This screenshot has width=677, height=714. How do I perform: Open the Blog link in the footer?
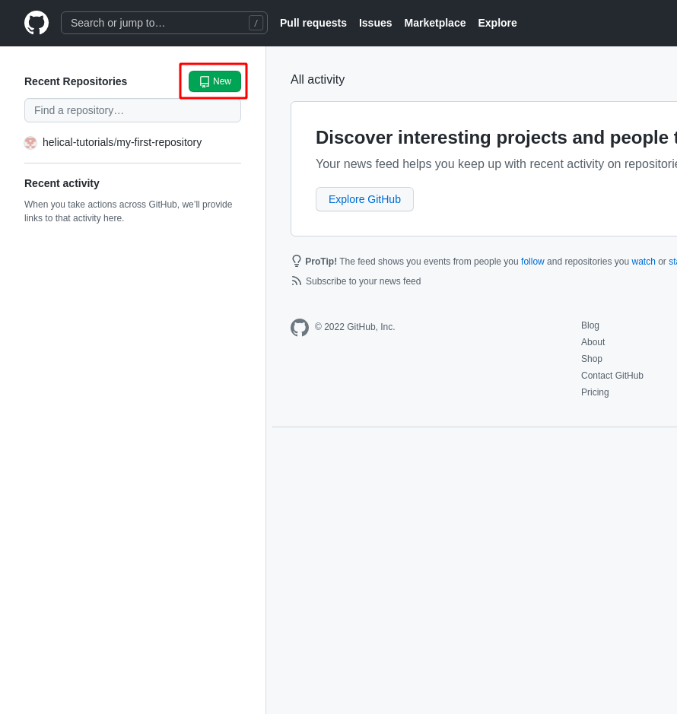(x=590, y=325)
